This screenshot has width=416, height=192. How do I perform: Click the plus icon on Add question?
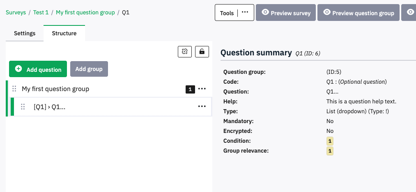(18, 69)
